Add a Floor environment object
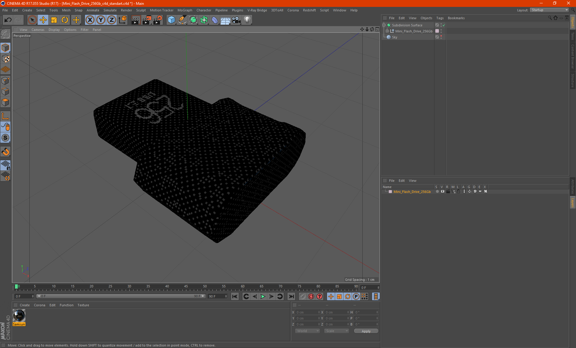576x348 pixels. click(226, 20)
